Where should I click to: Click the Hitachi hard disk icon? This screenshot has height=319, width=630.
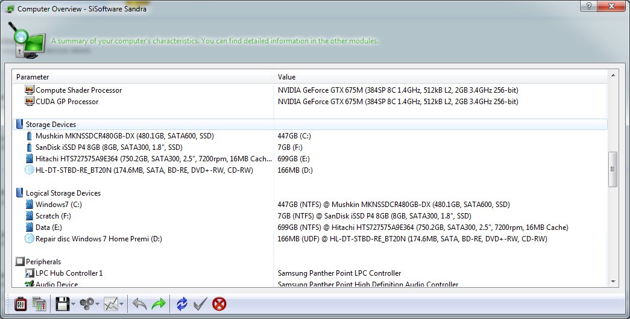[29, 159]
